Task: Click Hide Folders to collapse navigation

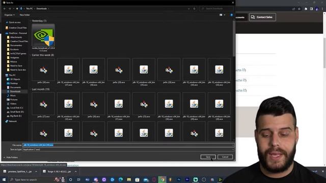Action: pos(11,158)
